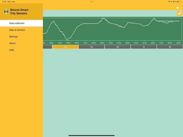This screenshot has height=137, width=183.
Task: Select the 5y time range
Action: (x=170, y=47)
